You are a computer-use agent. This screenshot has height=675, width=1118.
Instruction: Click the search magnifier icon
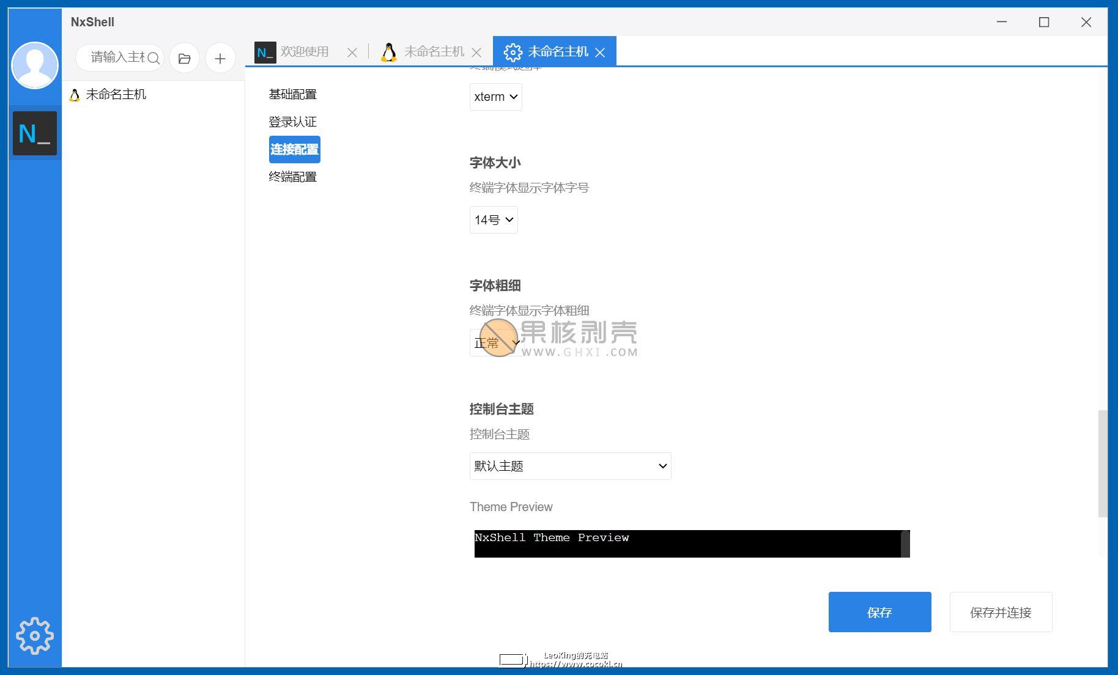pos(154,58)
